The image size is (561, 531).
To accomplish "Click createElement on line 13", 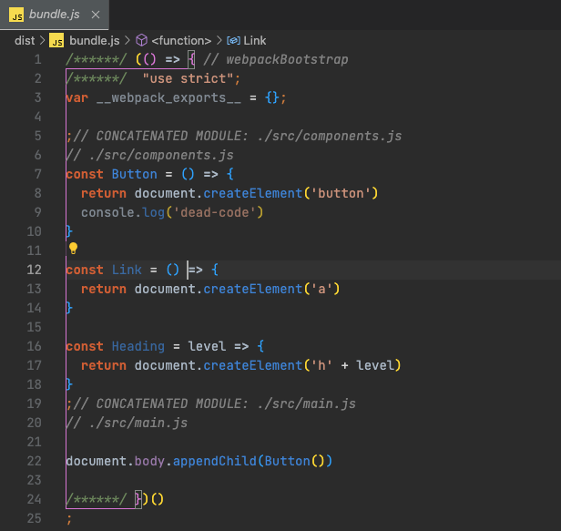I will (253, 289).
